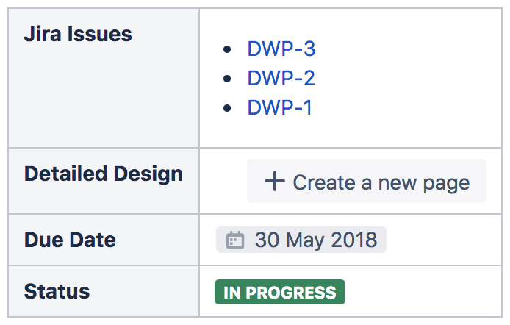Click the bullet point before DWP-1
Screen dimensions: 510x325
228,108
